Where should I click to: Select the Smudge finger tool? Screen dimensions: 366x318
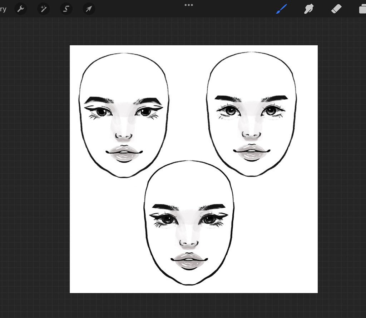(x=308, y=9)
